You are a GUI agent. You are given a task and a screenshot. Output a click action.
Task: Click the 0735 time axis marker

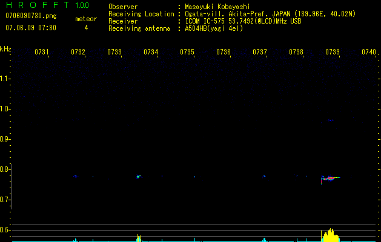pyautogui.click(x=187, y=52)
